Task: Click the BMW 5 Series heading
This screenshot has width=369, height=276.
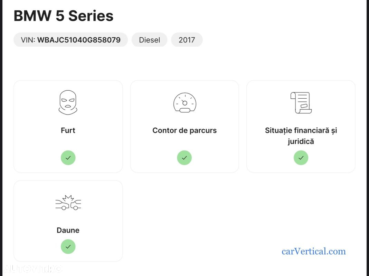Action: point(64,16)
